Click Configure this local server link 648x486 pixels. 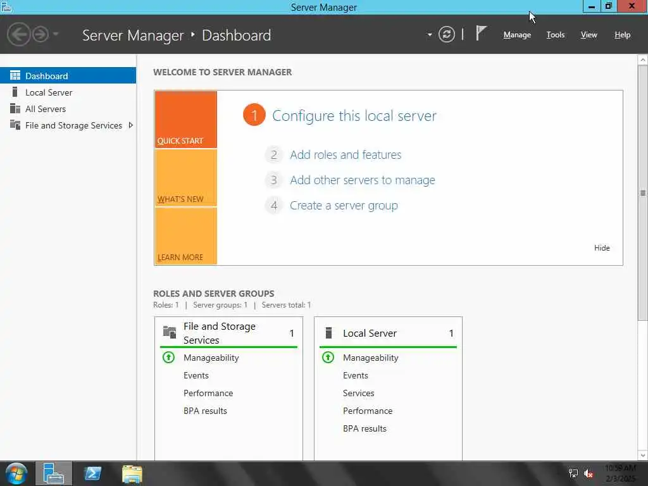point(354,116)
